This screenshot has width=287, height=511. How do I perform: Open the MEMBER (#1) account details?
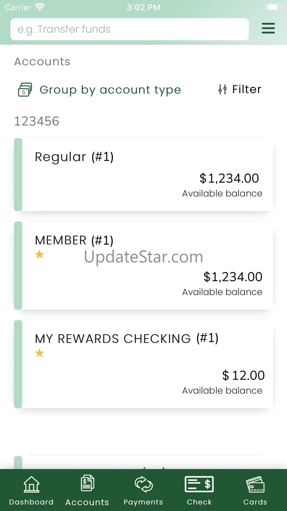143,266
